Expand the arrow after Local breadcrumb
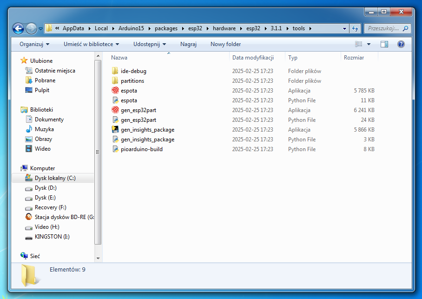 tap(113, 28)
